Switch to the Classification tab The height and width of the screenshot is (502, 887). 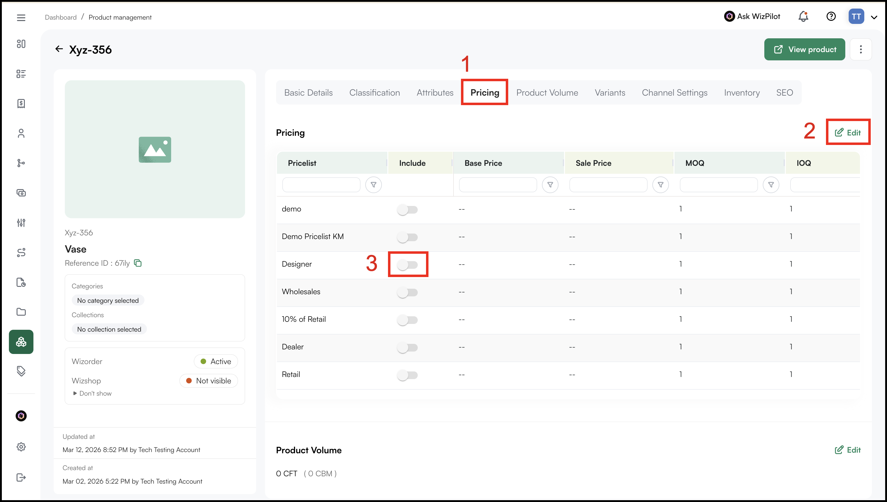tap(375, 93)
